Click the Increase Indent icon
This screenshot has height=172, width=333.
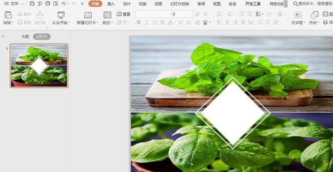pos(250,14)
